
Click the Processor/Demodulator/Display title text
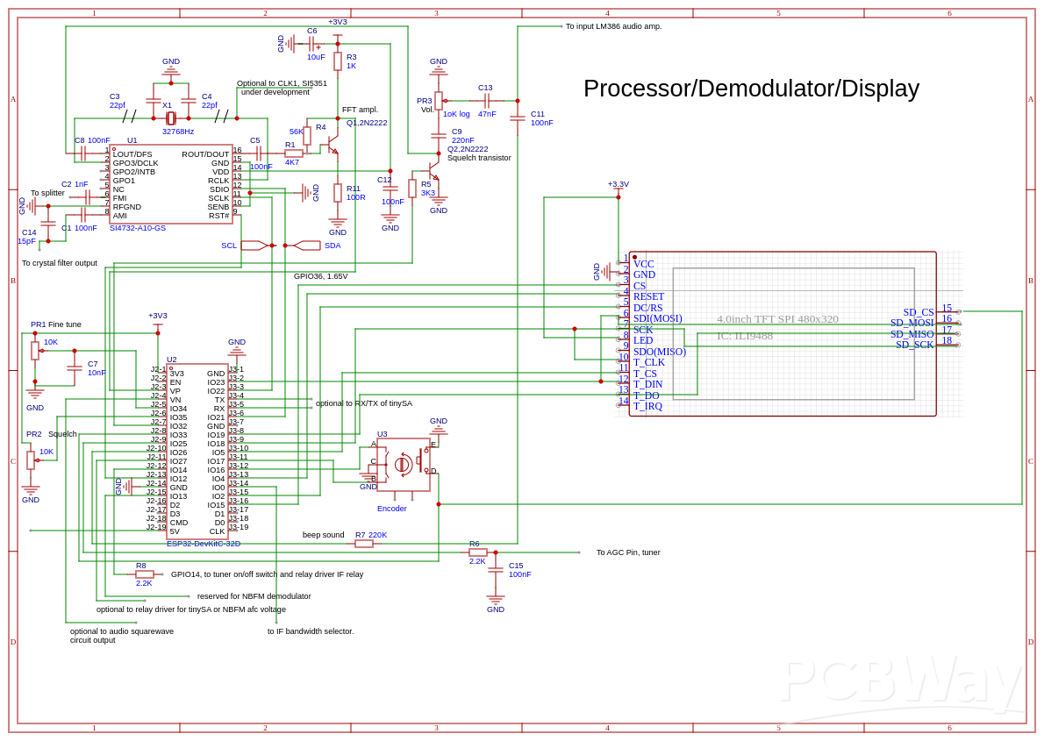[752, 89]
